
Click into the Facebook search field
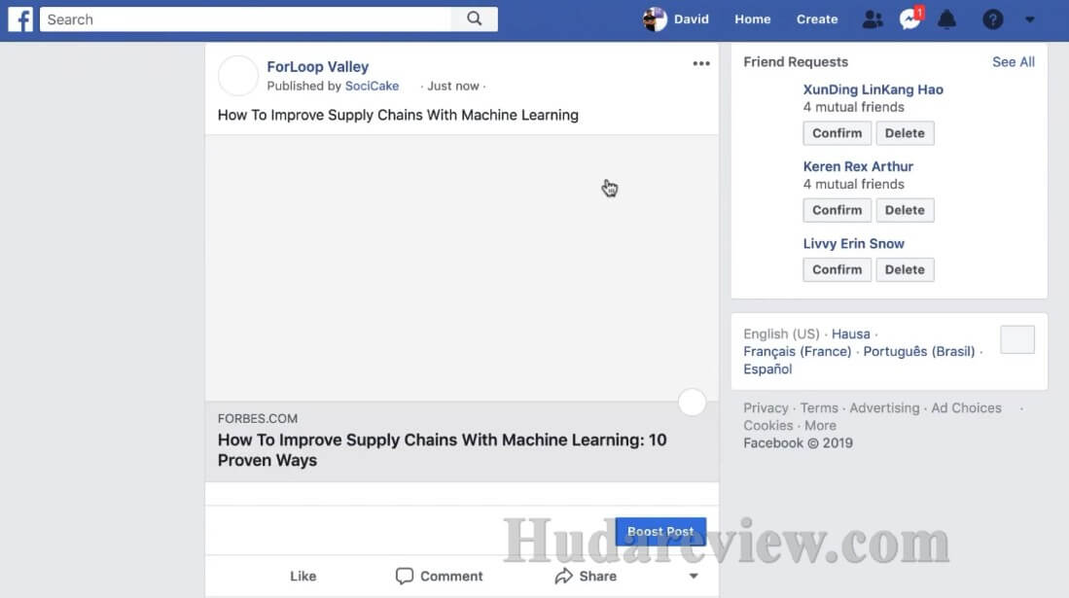(245, 19)
